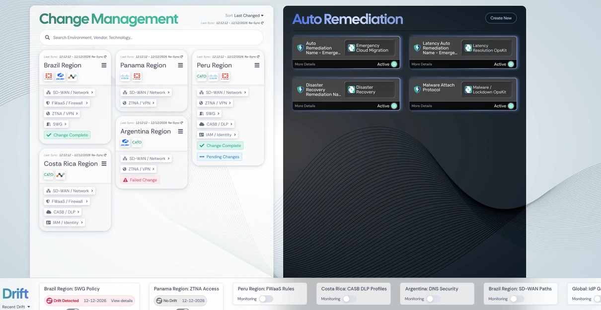Open the Recent Drift dropdown
This screenshot has height=310, width=601.
coord(16,307)
